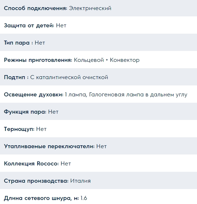The height and width of the screenshot is (204, 197).
Task: Select the "Утапливаемые переключатели" label
Action: click(x=49, y=146)
